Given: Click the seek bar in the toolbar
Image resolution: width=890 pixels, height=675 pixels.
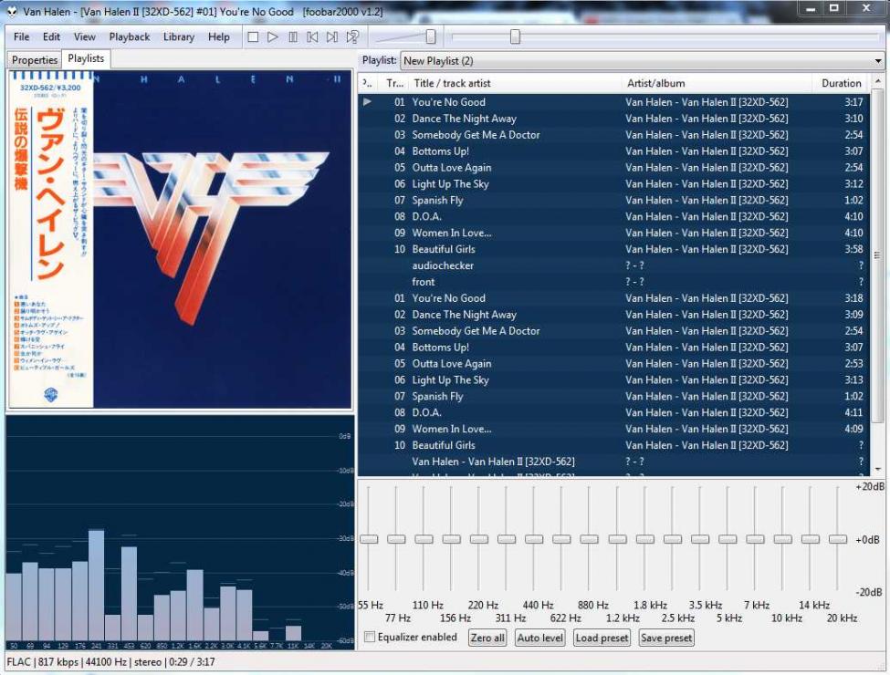Looking at the screenshot, I should click(x=665, y=36).
